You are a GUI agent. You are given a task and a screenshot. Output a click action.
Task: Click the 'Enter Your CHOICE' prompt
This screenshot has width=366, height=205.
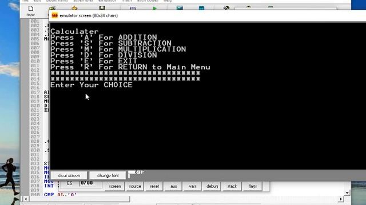pyautogui.click(x=91, y=85)
